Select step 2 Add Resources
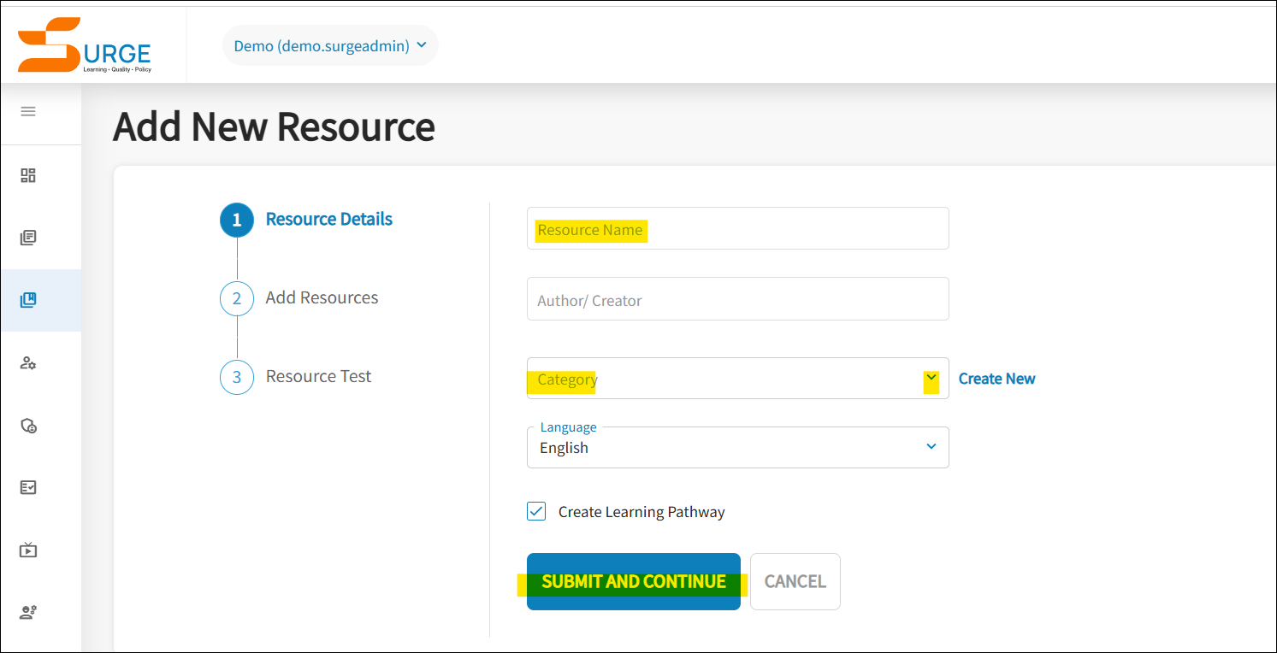Image resolution: width=1277 pixels, height=653 pixels. 322,297
